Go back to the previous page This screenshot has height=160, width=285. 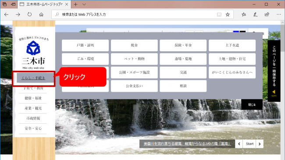point(7,14)
